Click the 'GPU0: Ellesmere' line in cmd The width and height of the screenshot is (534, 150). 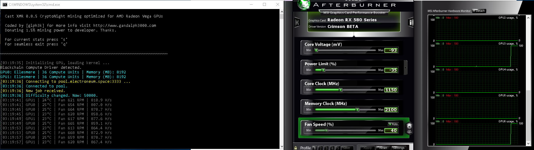point(63,72)
